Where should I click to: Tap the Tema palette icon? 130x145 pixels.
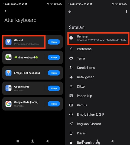click(71, 58)
